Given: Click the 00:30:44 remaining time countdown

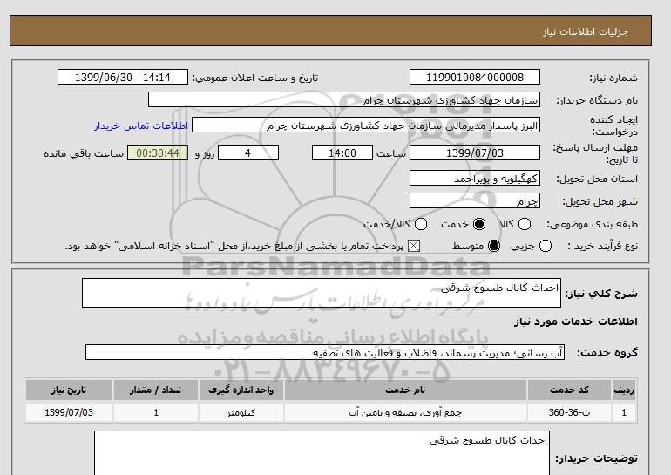Looking at the screenshot, I should coord(158,153).
